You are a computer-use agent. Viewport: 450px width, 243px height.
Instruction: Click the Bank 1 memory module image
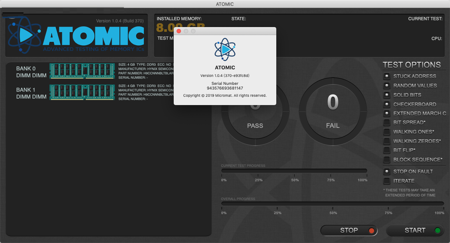(82, 92)
